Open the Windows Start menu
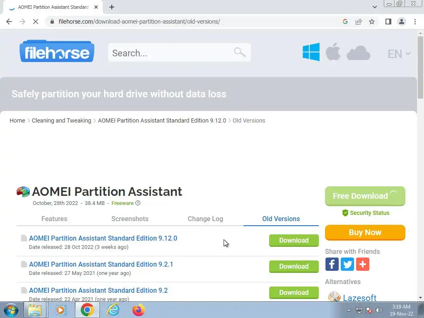Viewport: 424px width, 318px height. (x=11, y=310)
